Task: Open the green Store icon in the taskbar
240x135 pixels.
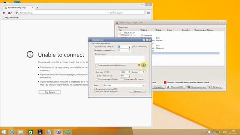Action: 31,132
